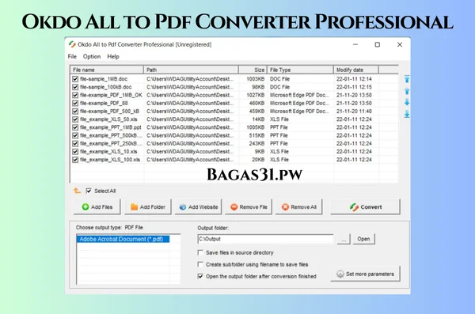Toggle checkbox for file_example_PPT_500kB row
475x314 pixels.
click(x=75, y=136)
